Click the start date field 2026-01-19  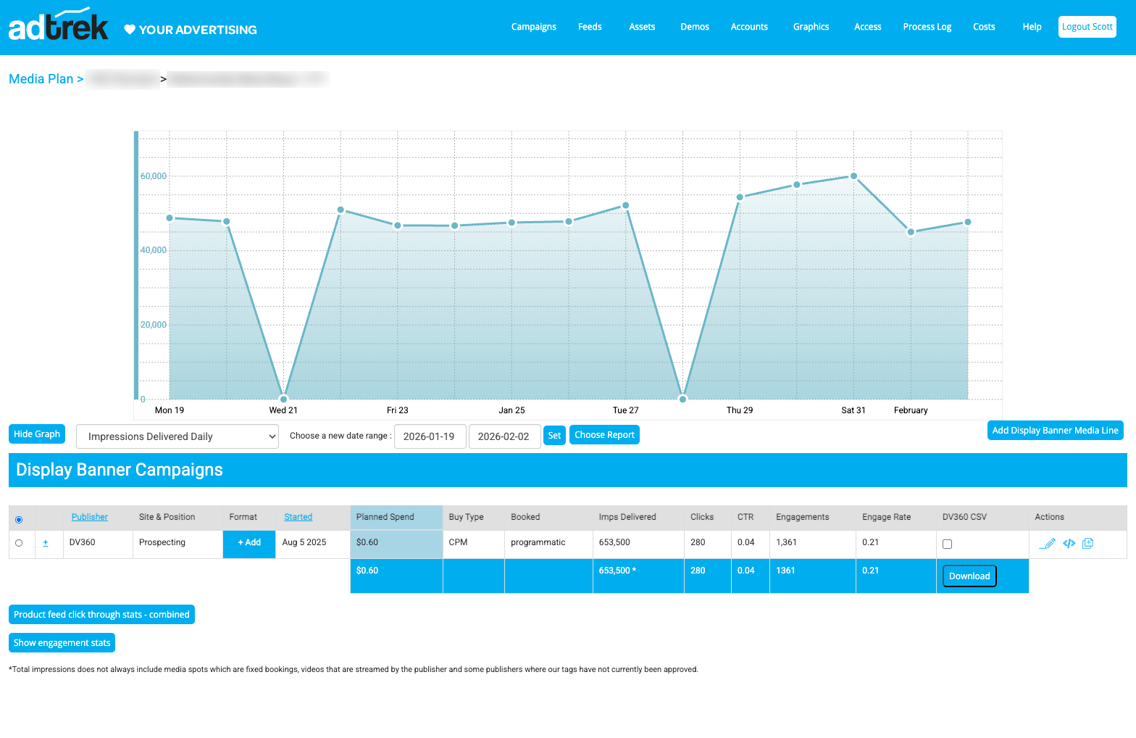click(x=430, y=436)
